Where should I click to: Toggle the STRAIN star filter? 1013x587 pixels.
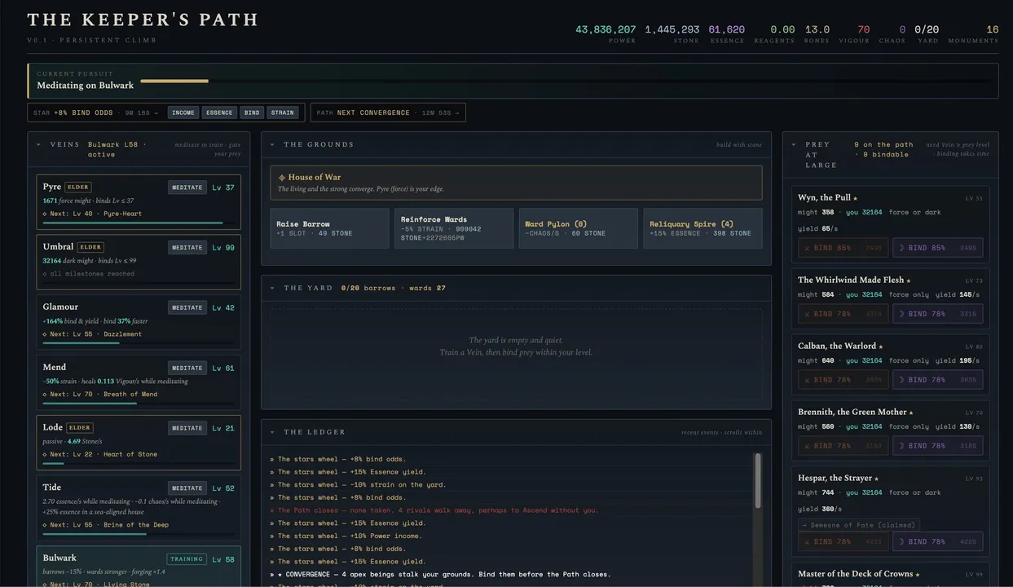[282, 113]
